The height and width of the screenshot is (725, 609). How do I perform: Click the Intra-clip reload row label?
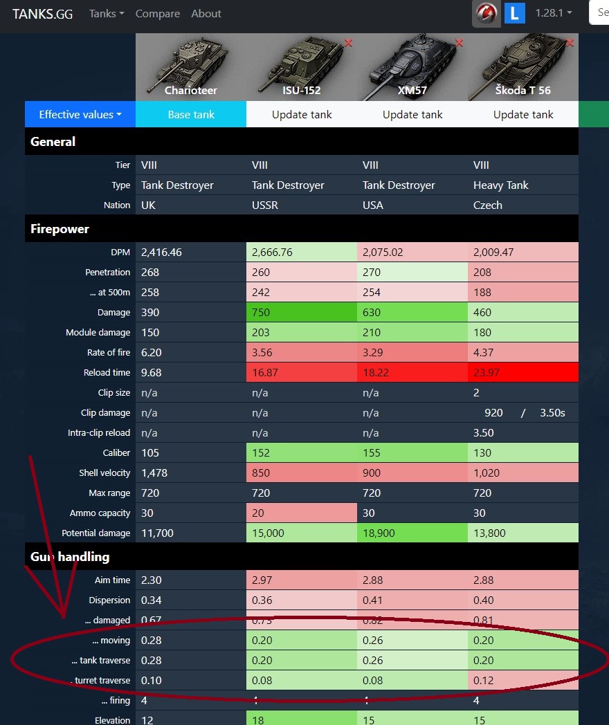tap(99, 432)
